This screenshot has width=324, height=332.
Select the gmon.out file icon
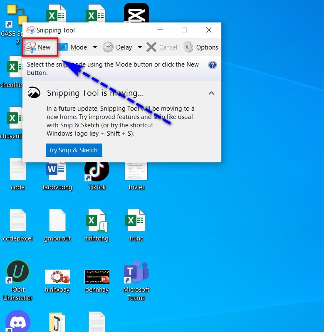point(57,223)
